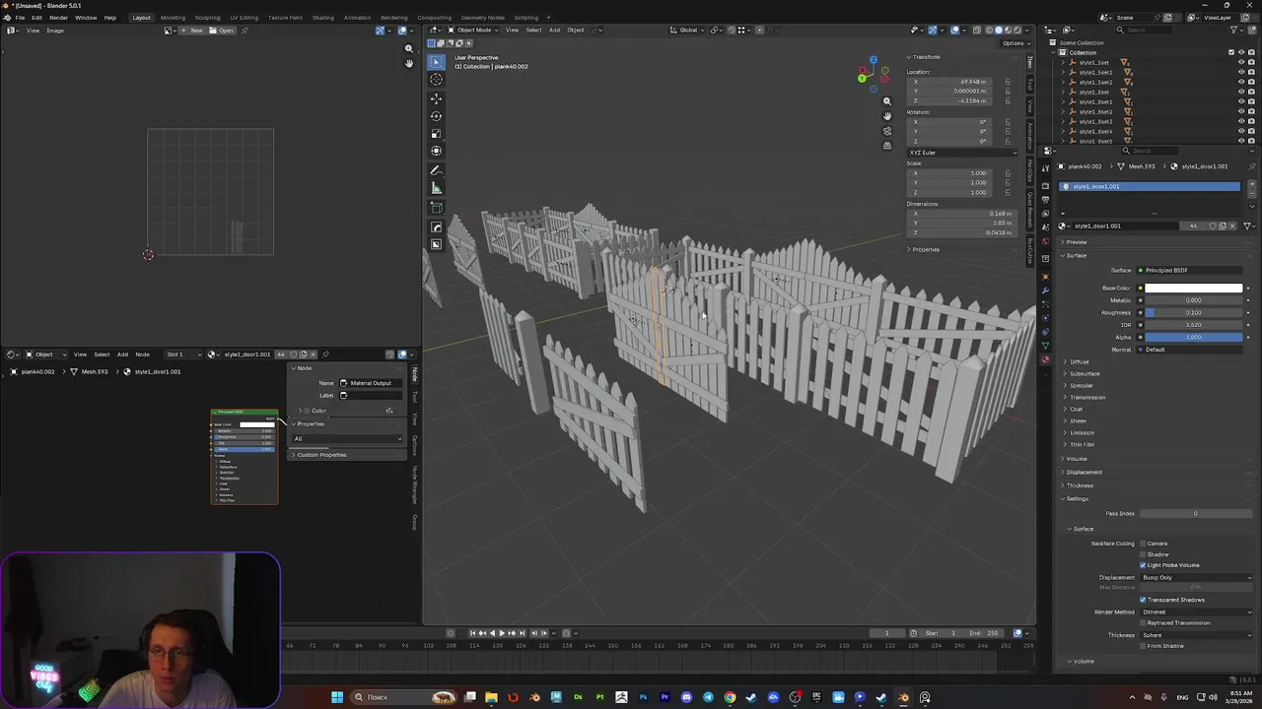Screen dimensions: 1262x709
Task: Enable Raytraced Transmission checkbox
Action: [x=1143, y=622]
